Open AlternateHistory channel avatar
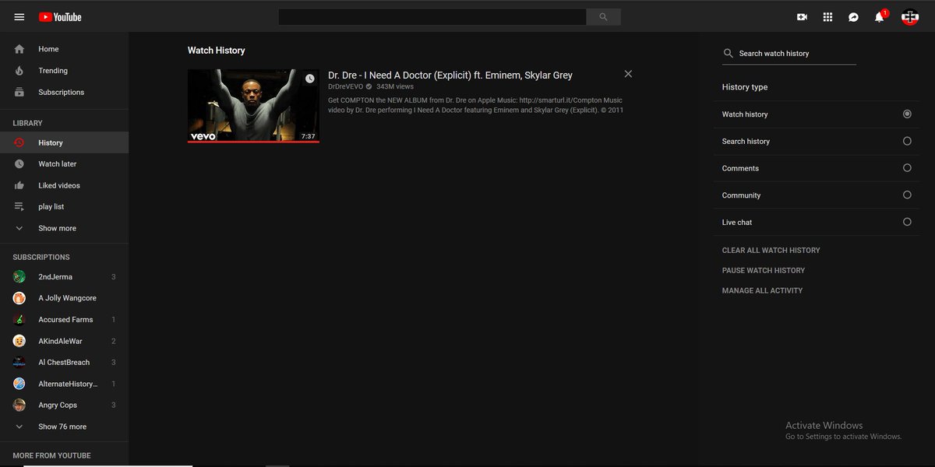The image size is (935, 467). click(19, 384)
